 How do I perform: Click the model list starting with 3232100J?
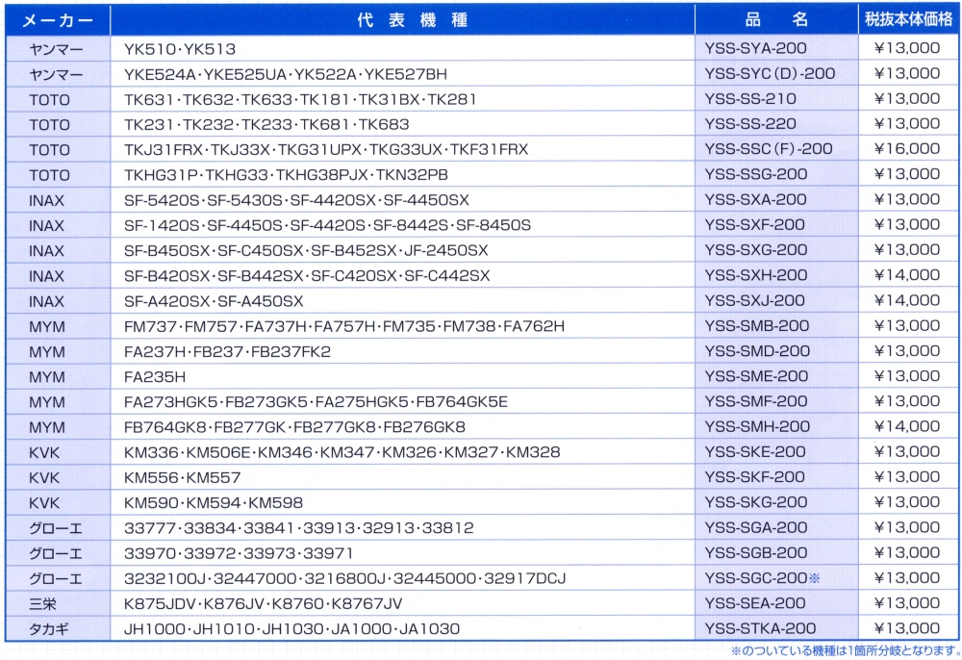pos(344,579)
